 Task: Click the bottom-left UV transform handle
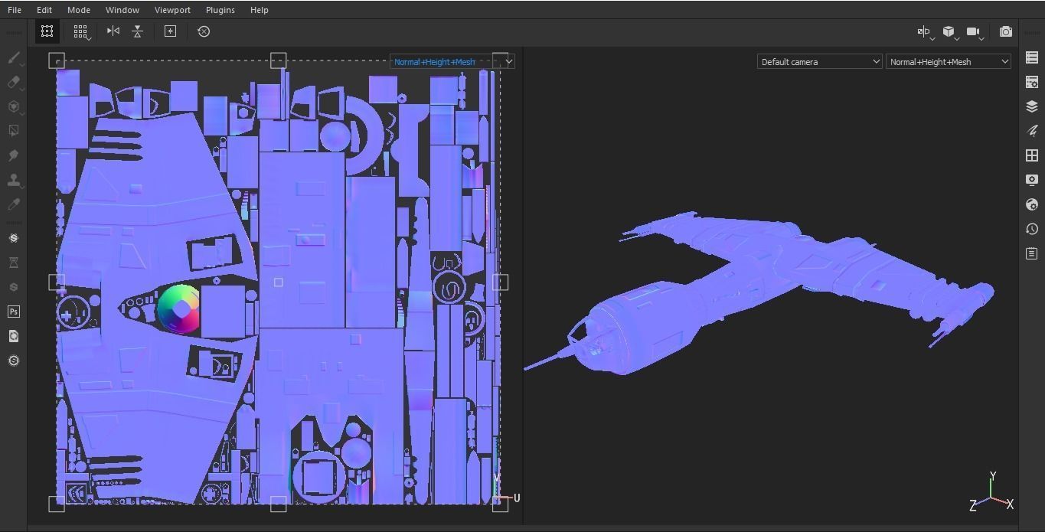coord(57,504)
